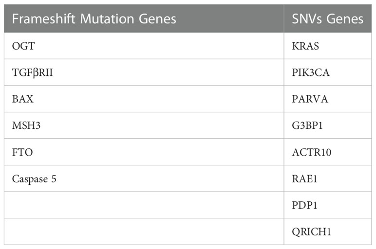Click the Frameshift Mutation Genes column header

point(144,18)
